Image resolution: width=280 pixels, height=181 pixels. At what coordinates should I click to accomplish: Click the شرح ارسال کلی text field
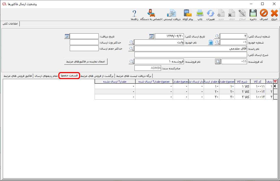point(190,55)
